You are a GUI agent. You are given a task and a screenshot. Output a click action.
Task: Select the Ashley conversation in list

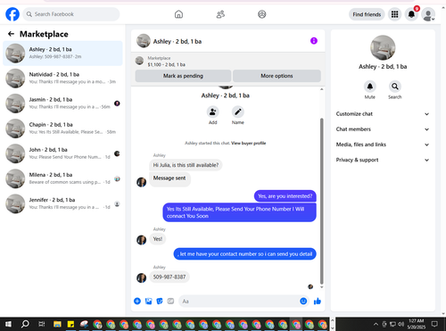[62, 54]
